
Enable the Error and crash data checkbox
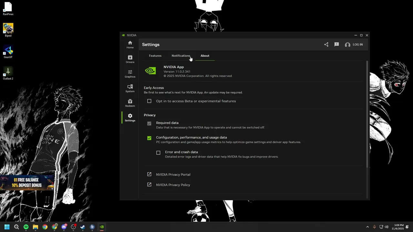[158, 153]
